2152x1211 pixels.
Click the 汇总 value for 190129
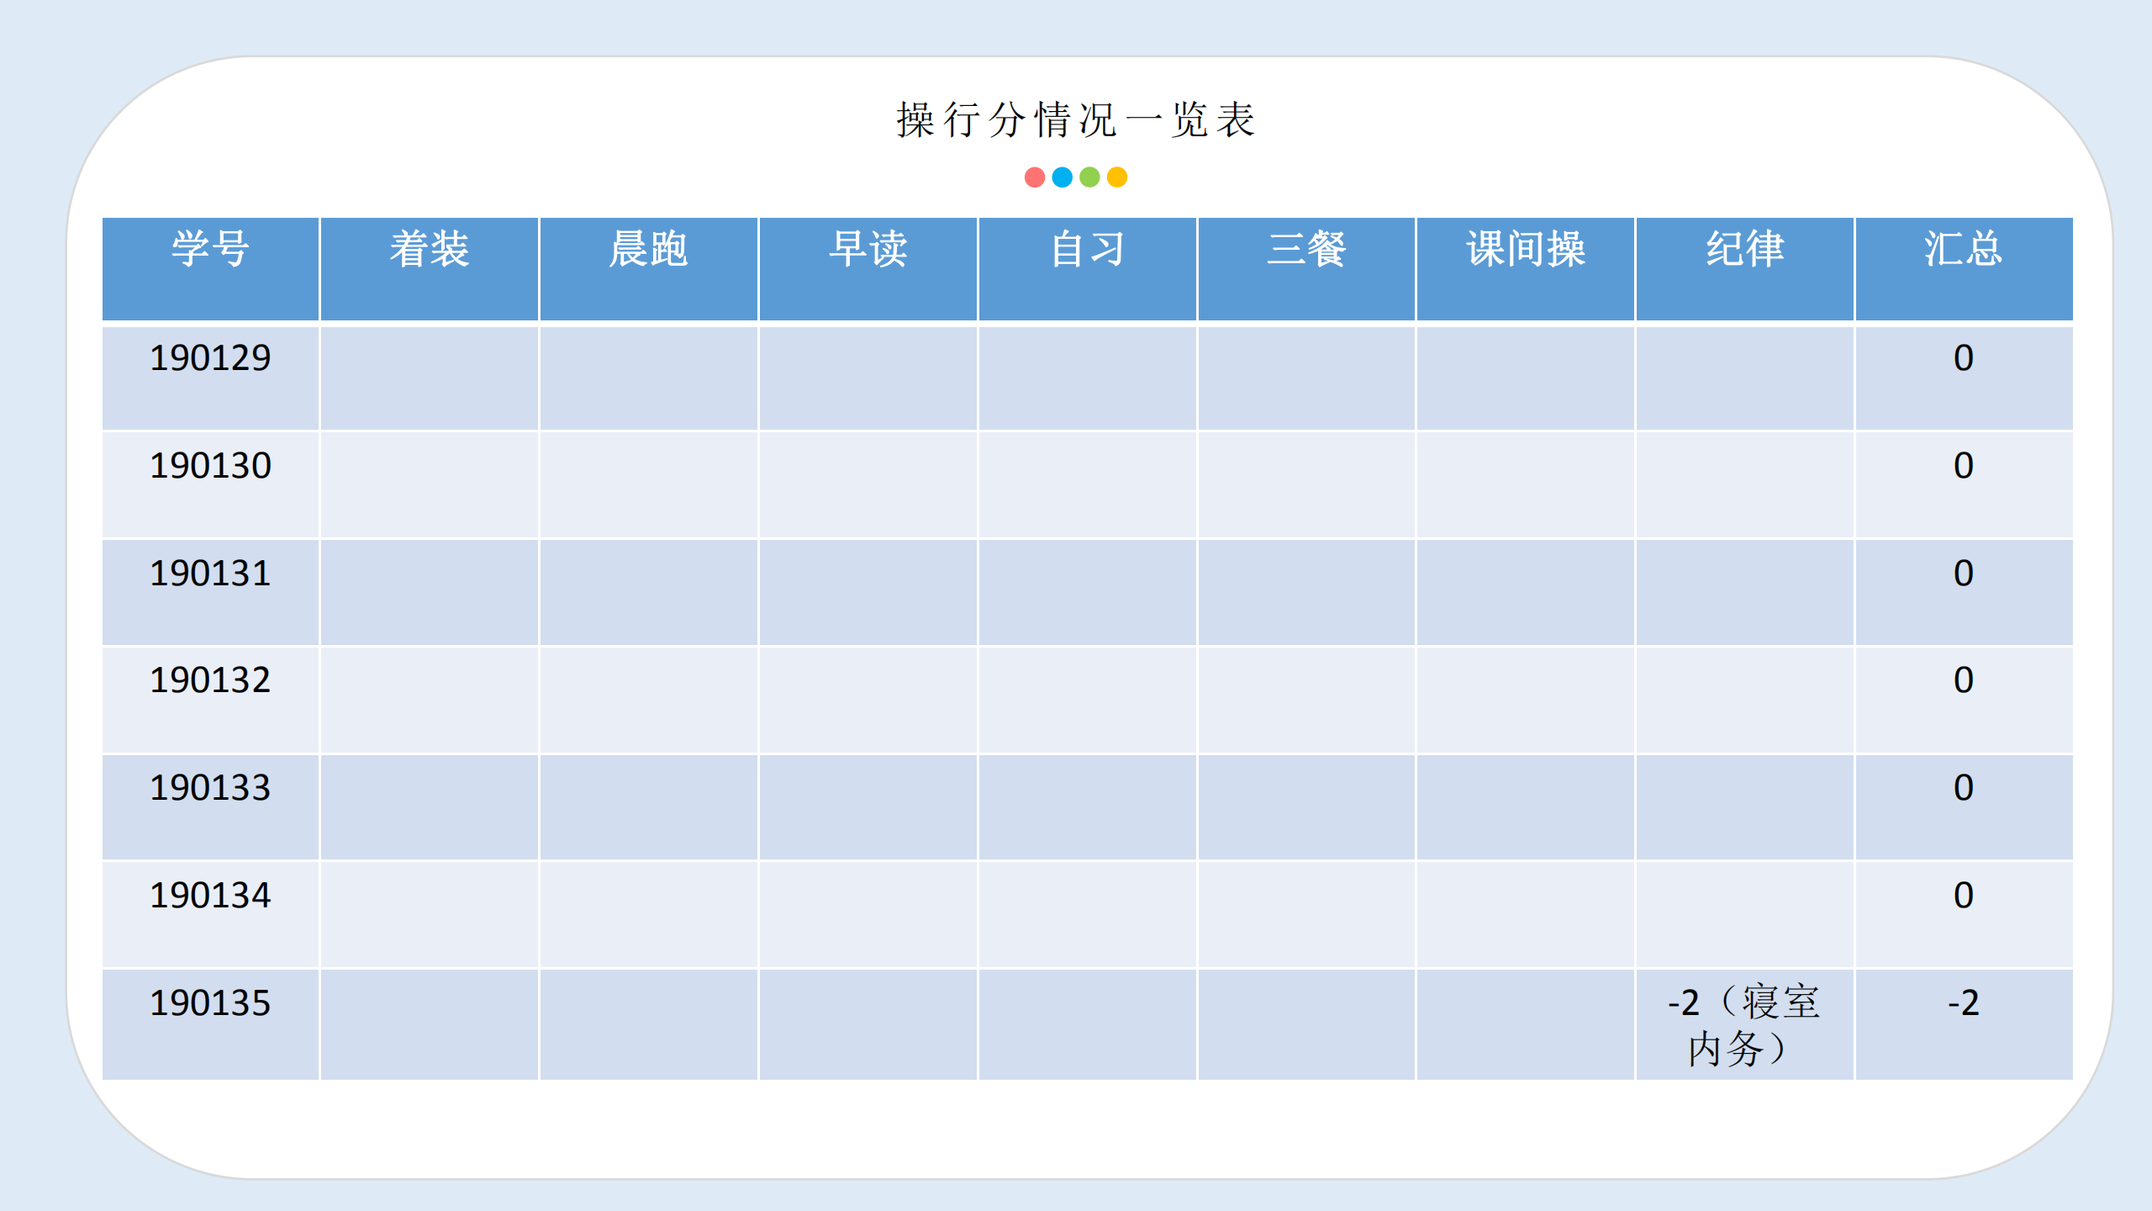(x=1964, y=358)
